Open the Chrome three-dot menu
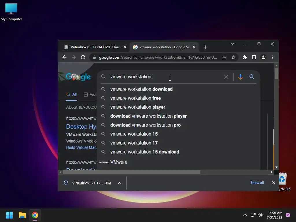Image resolution: width=296 pixels, height=222 pixels. click(273, 58)
